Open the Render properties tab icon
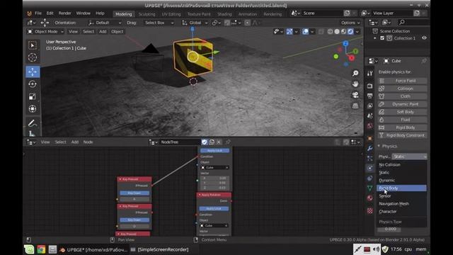The image size is (453, 255). click(369, 86)
